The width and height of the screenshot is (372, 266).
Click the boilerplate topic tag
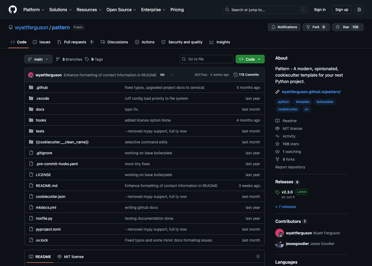point(325,102)
